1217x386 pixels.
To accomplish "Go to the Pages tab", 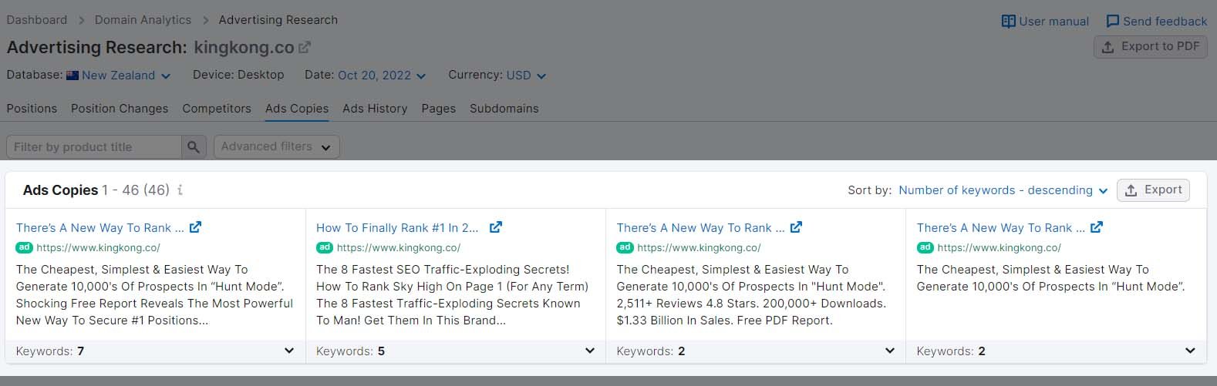I will point(439,109).
